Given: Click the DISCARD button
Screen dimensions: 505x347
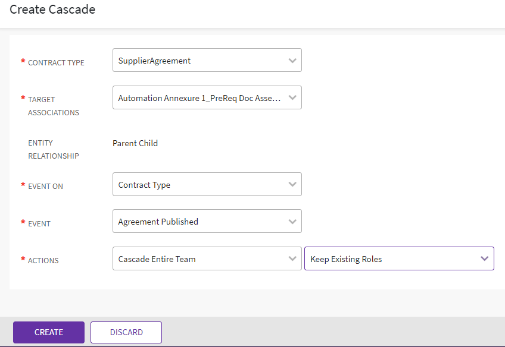Looking at the screenshot, I should (126, 332).
